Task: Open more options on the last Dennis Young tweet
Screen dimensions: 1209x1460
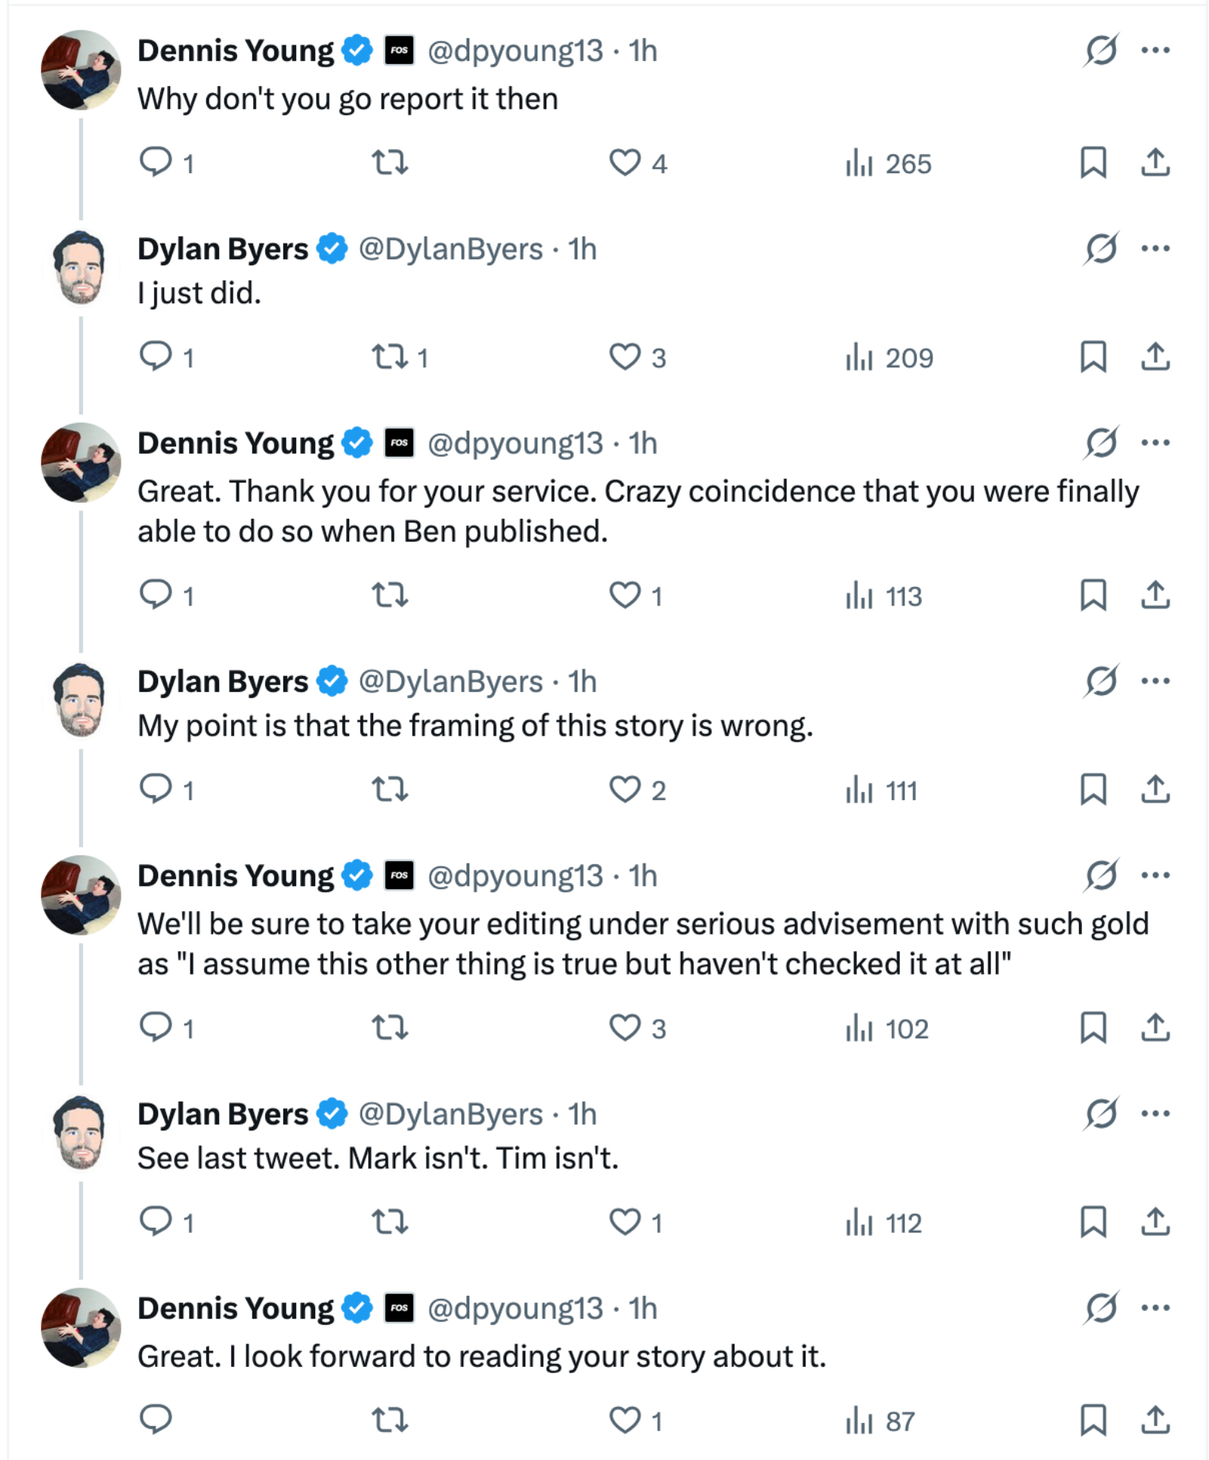Action: tap(1155, 1308)
